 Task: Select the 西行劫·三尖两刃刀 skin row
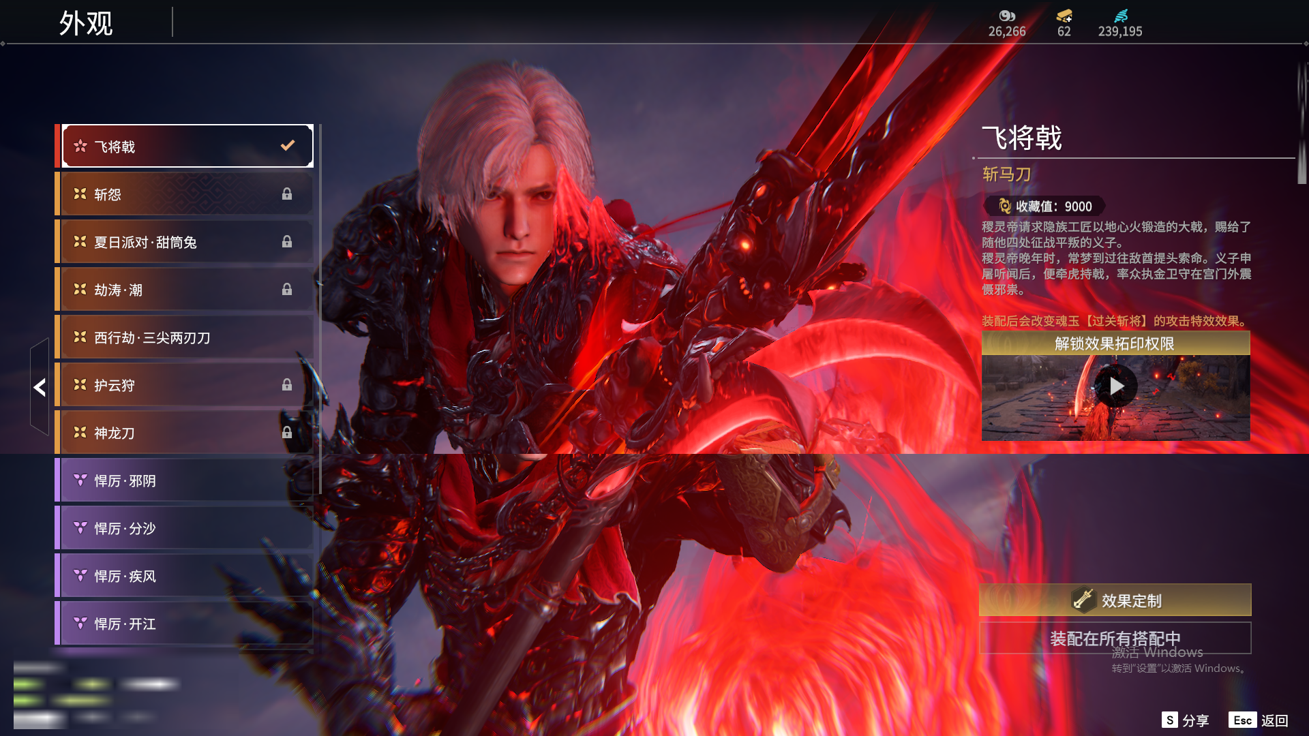tap(184, 337)
